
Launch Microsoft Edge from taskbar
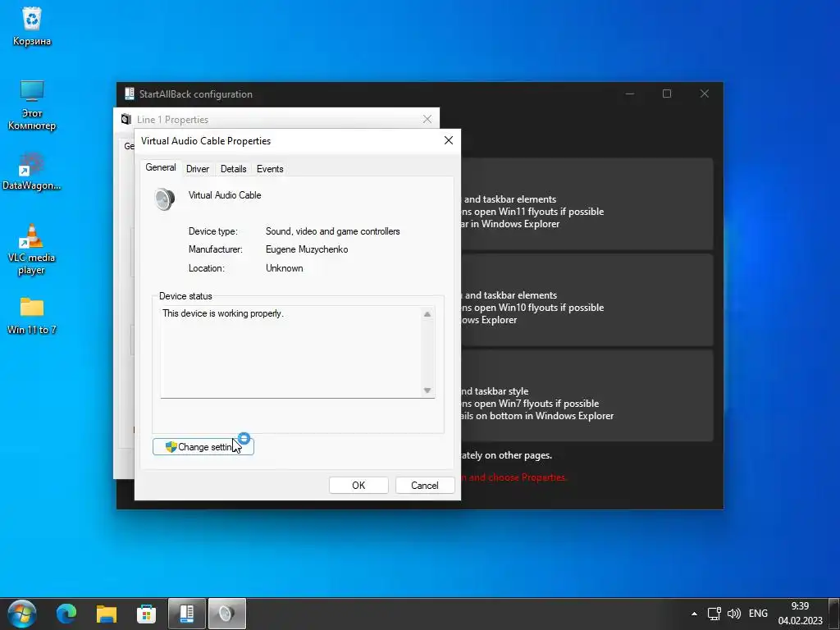(66, 614)
